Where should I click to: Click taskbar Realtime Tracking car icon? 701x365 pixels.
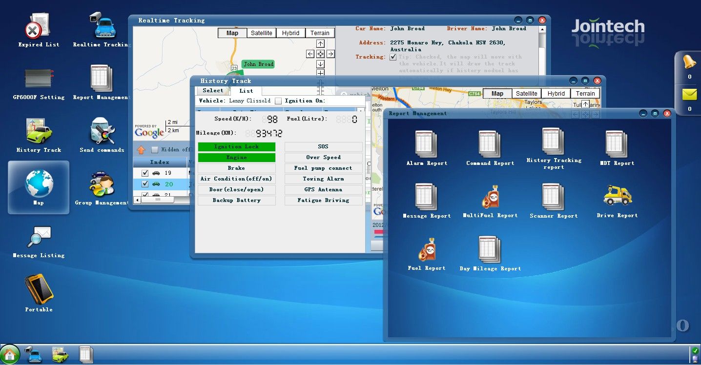[x=33, y=354]
